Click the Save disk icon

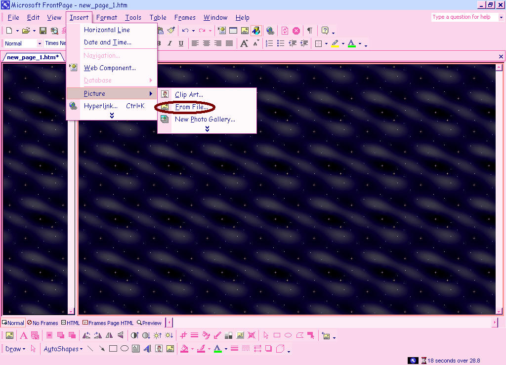coord(42,30)
